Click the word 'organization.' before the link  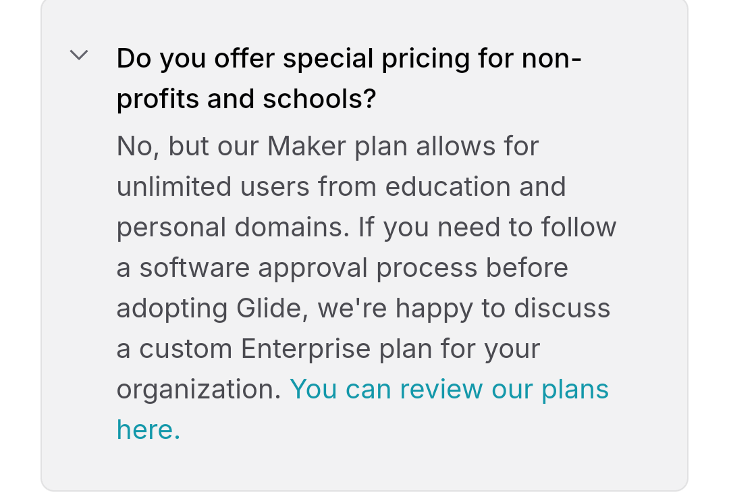(198, 390)
